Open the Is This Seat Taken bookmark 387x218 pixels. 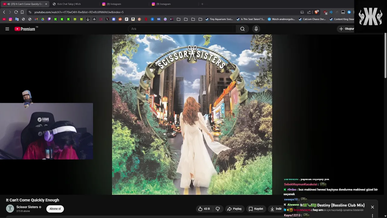click(x=250, y=19)
